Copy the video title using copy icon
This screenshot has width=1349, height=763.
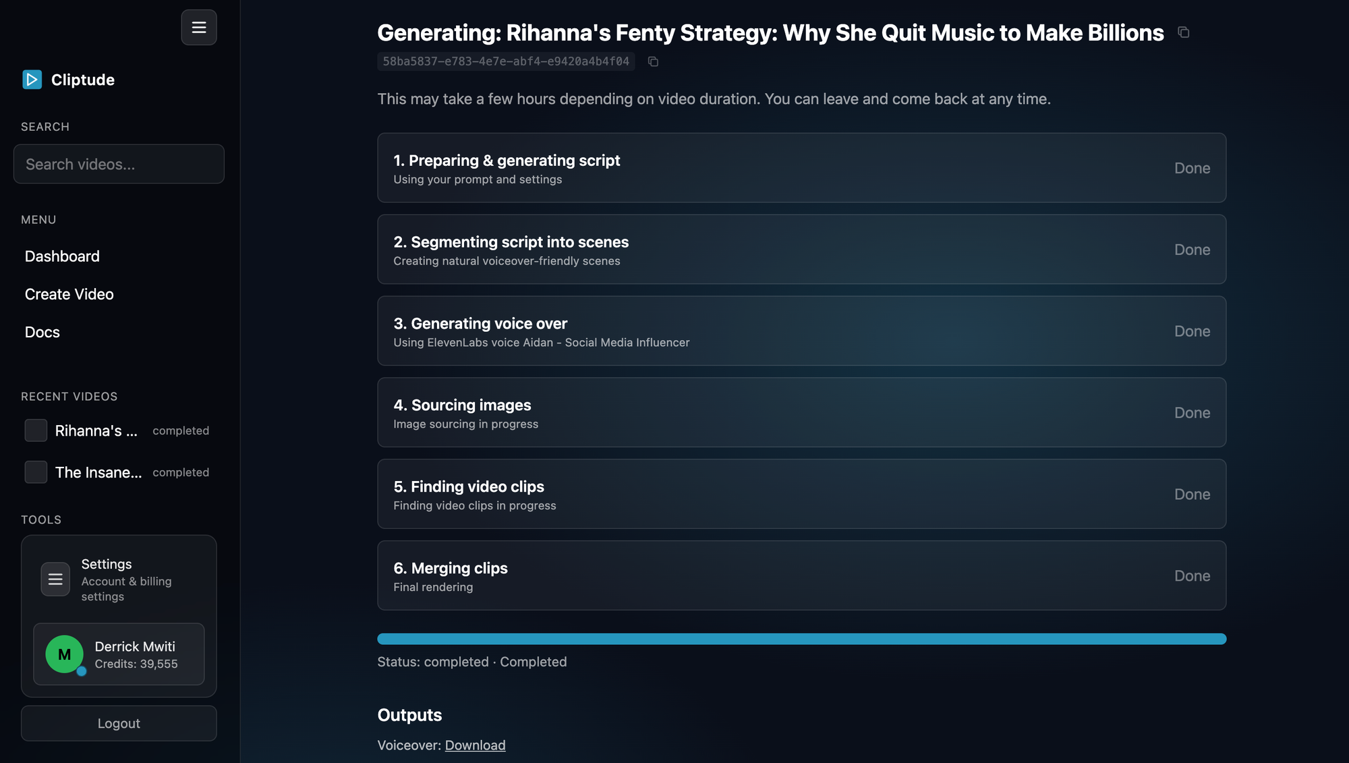1183,32
